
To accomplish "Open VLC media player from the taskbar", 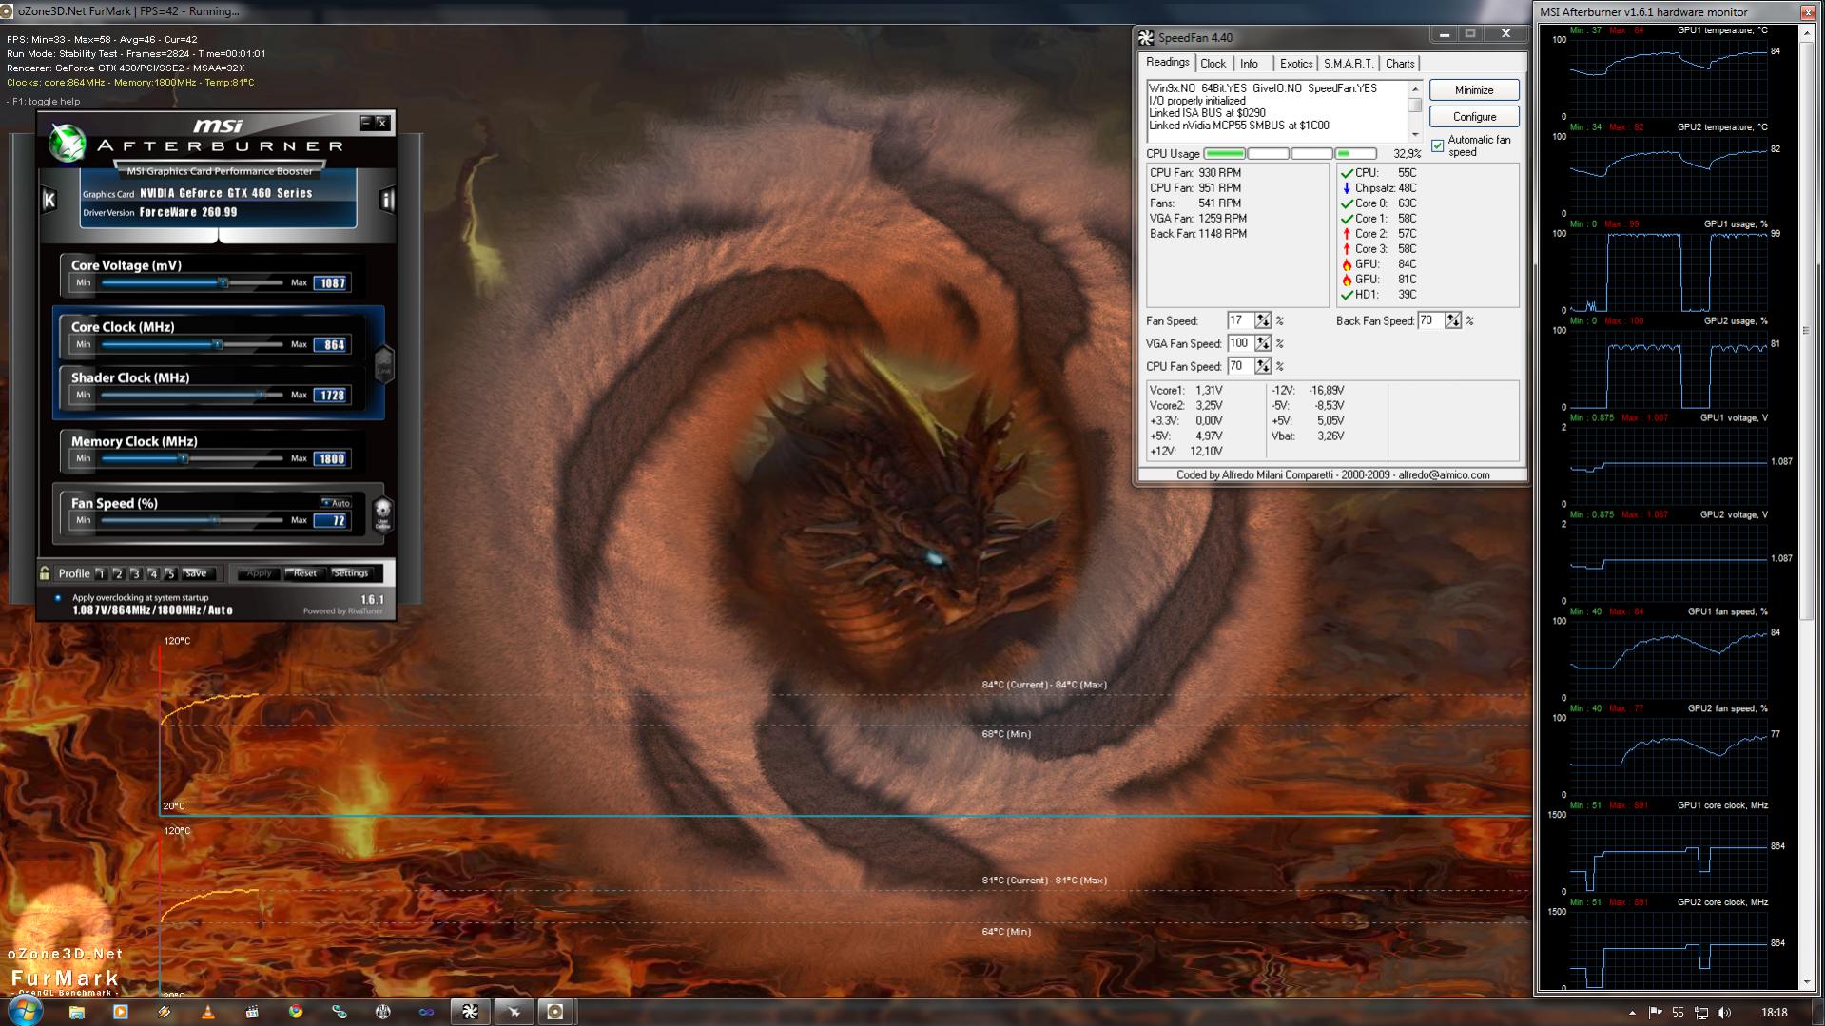I will pos(208,1012).
